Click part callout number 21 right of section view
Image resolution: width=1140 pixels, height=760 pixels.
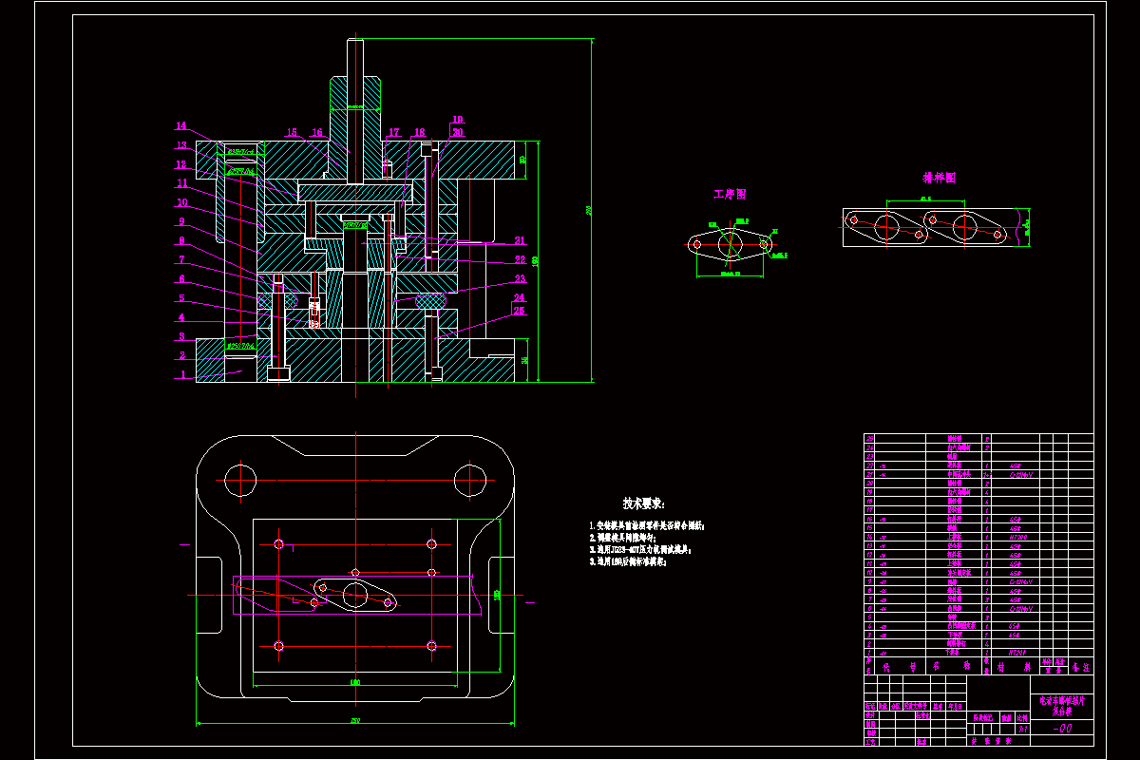click(x=520, y=240)
